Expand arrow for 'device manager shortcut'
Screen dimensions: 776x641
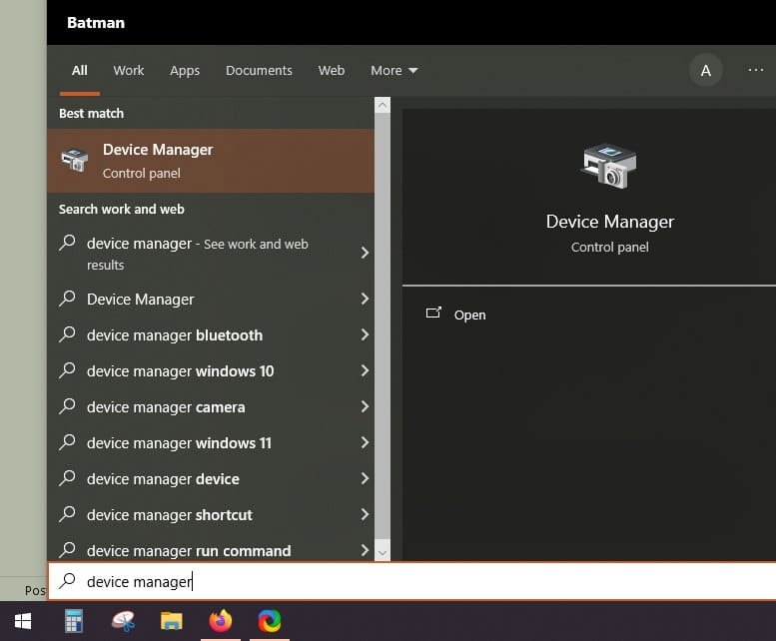[365, 514]
